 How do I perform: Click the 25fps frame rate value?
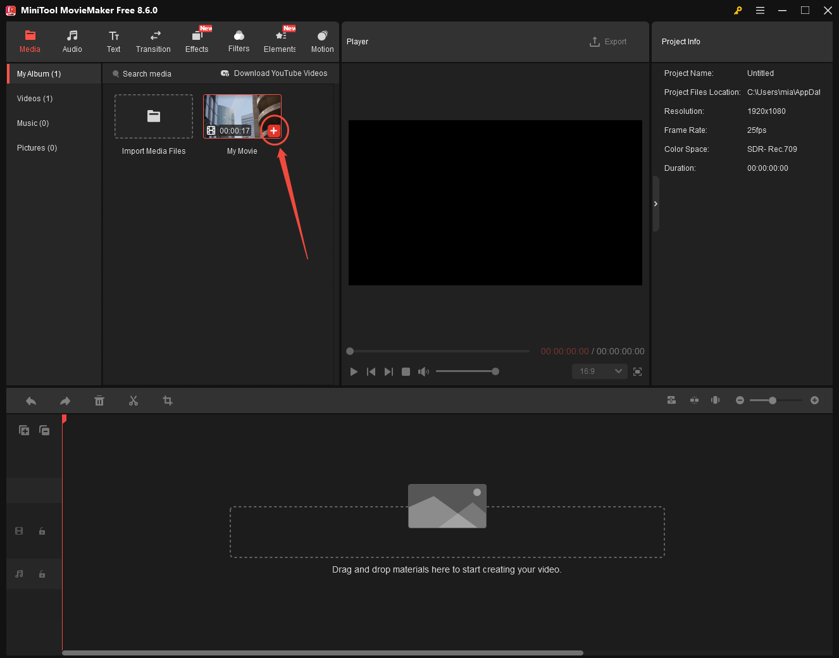757,130
